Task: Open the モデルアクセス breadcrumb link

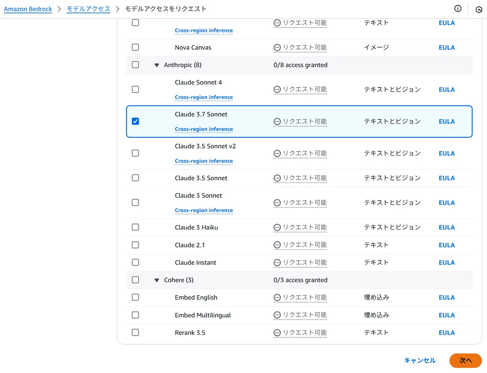Action: point(88,9)
